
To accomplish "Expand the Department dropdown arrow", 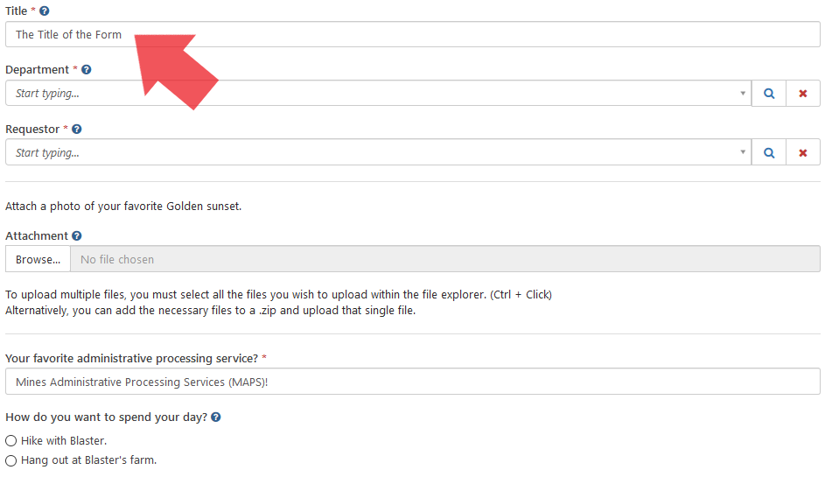I will 743,94.
